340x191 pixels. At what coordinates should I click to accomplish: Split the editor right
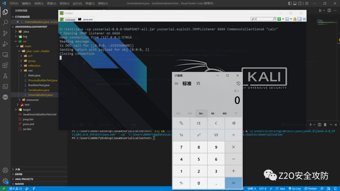click(329, 10)
